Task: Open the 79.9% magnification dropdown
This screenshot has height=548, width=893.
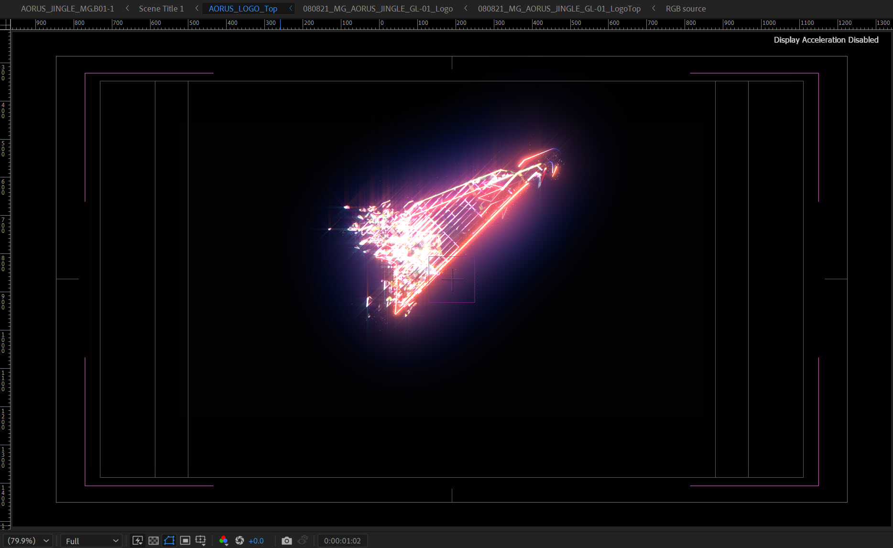Action: [29, 540]
